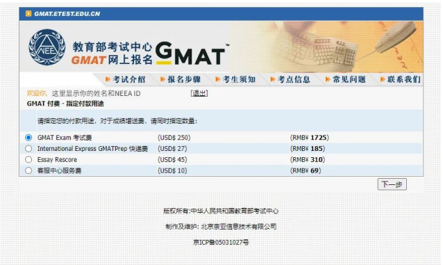Select the 客服中心服务费 radio option

(28, 170)
